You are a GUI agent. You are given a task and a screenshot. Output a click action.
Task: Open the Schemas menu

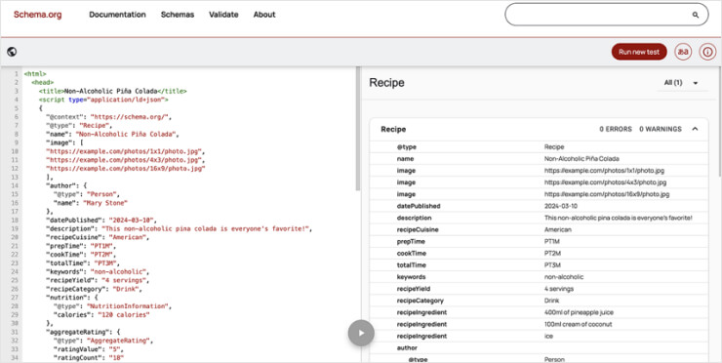point(178,15)
